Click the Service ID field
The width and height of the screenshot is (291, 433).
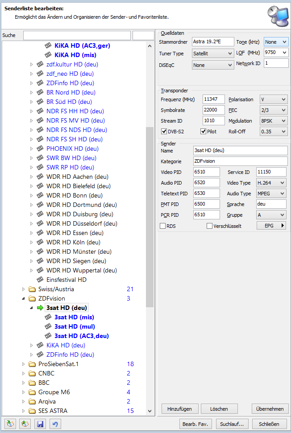pos(271,172)
